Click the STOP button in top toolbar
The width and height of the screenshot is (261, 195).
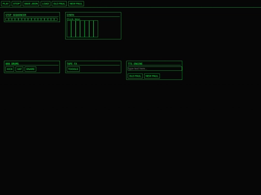[x=16, y=4]
